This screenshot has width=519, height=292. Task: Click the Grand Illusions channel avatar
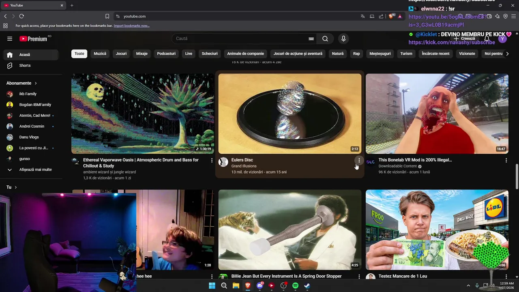[223, 162]
